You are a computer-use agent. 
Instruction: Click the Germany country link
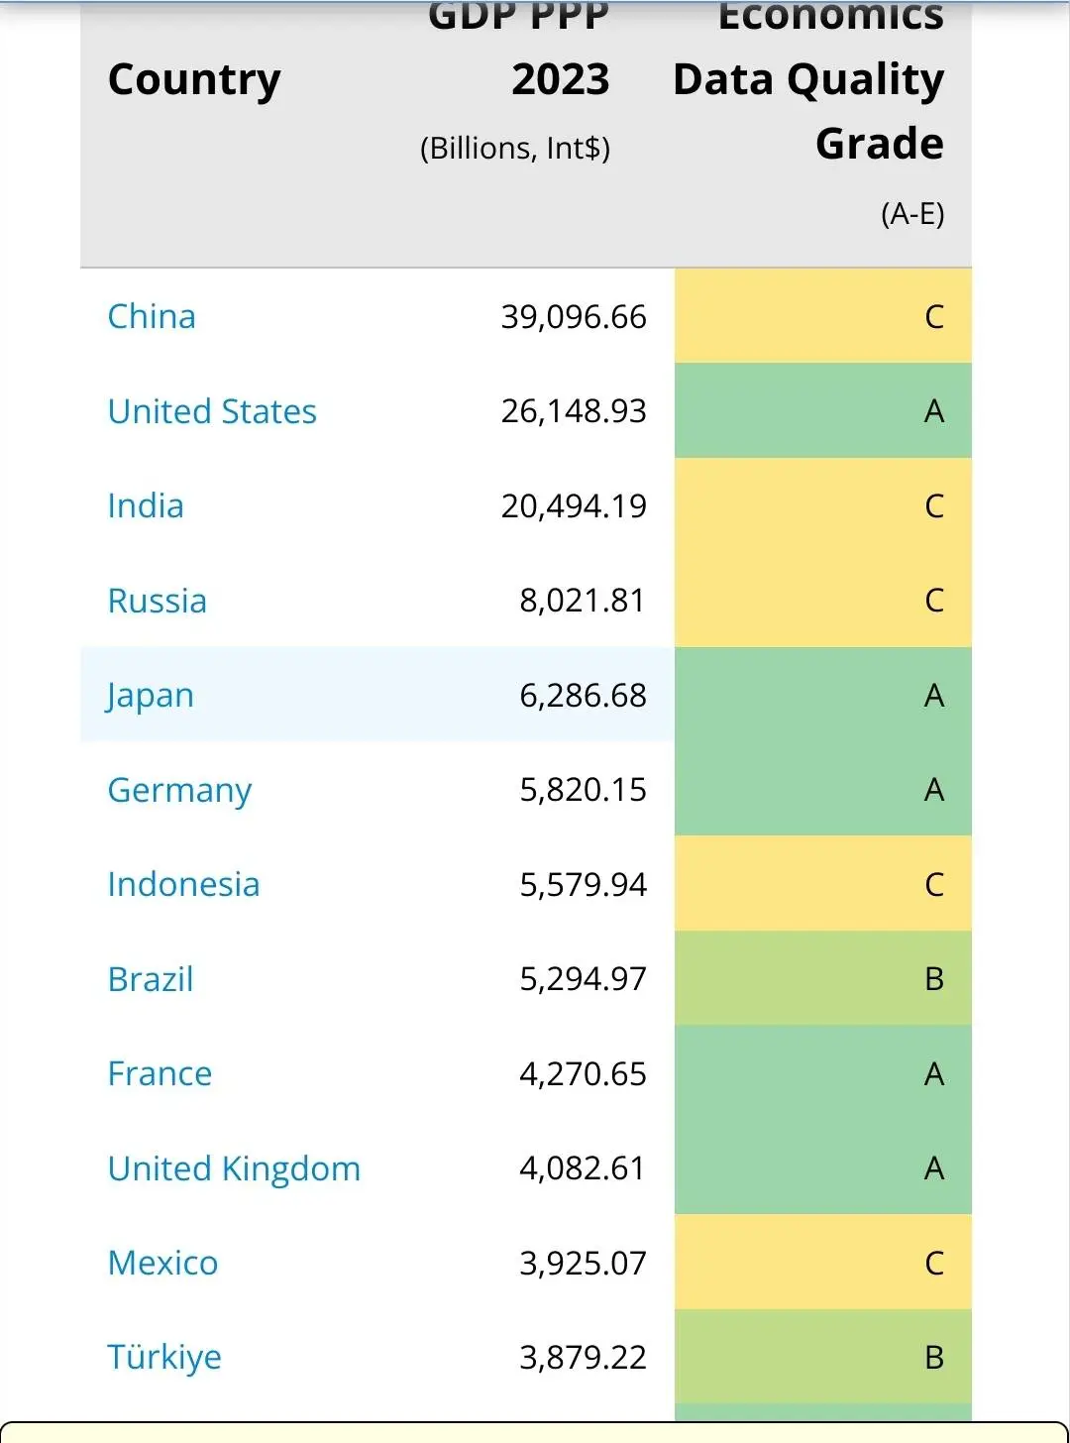(x=179, y=790)
